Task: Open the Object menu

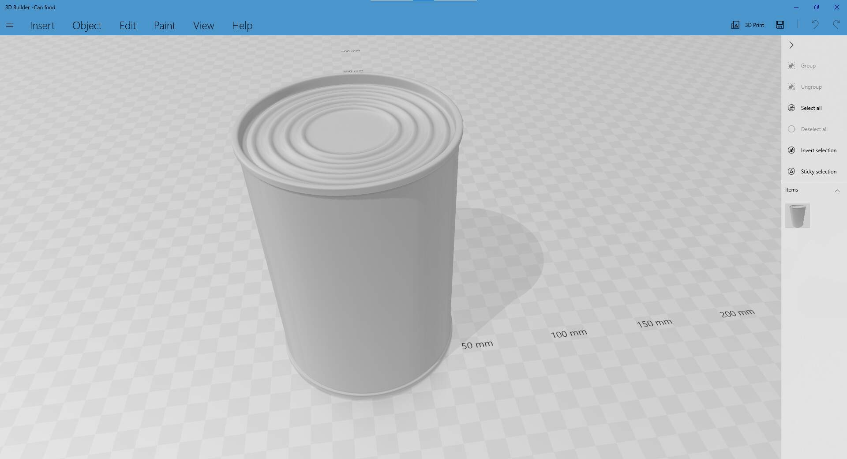Action: point(87,26)
